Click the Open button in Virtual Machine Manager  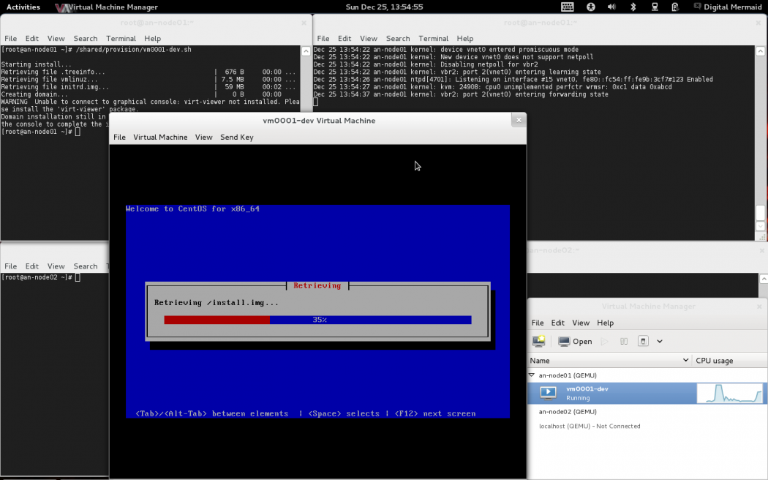(x=576, y=341)
